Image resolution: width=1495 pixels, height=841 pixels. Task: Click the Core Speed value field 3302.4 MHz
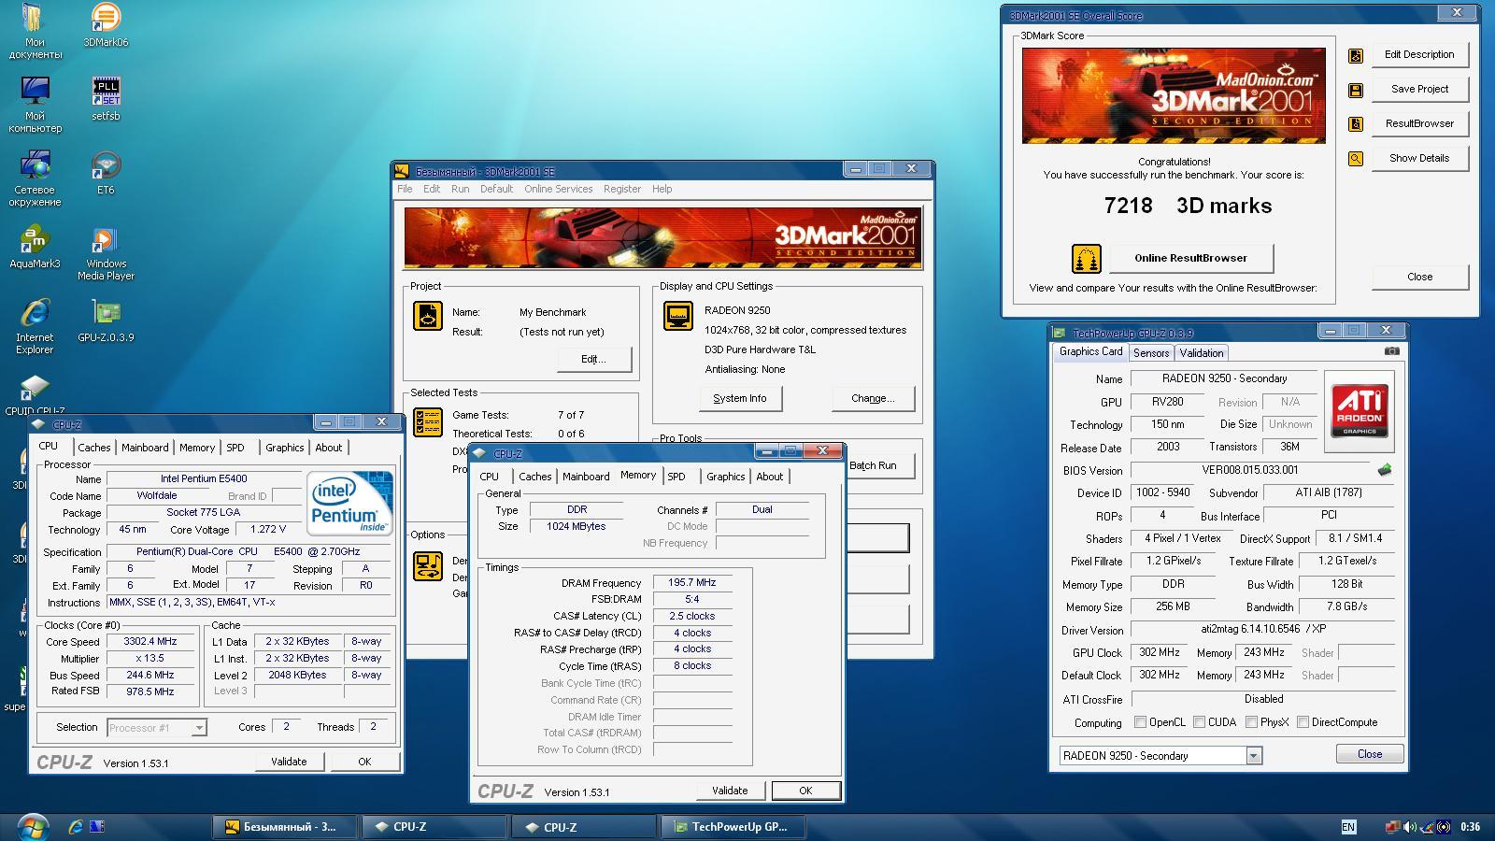149,642
